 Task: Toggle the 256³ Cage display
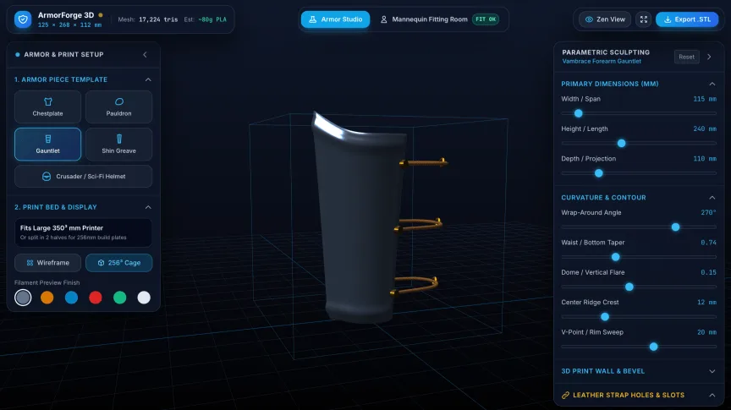(119, 263)
